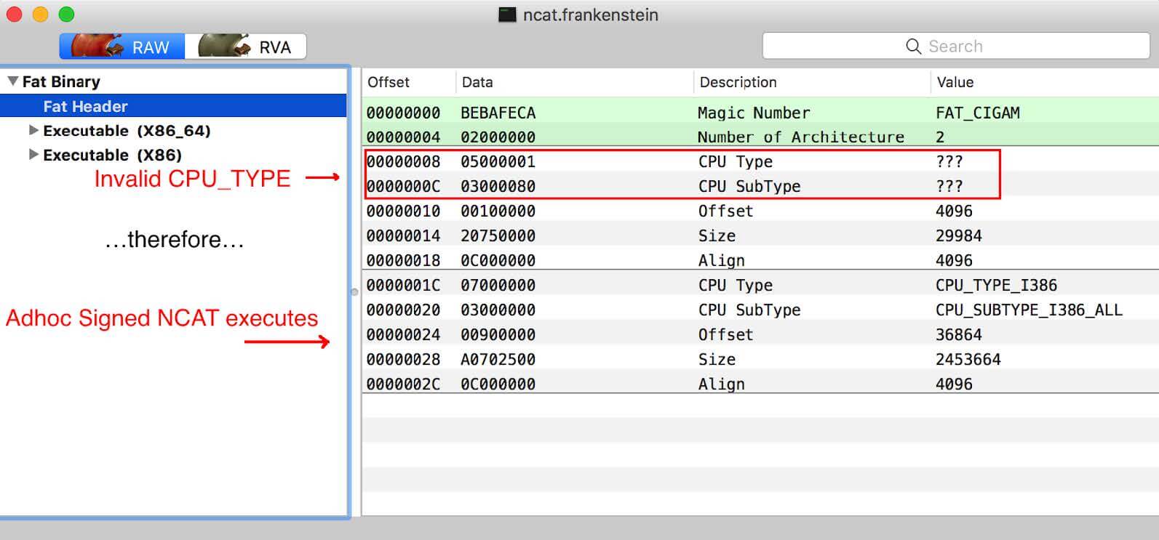1159x540 pixels.
Task: Click the Offset column header
Action: (x=389, y=82)
